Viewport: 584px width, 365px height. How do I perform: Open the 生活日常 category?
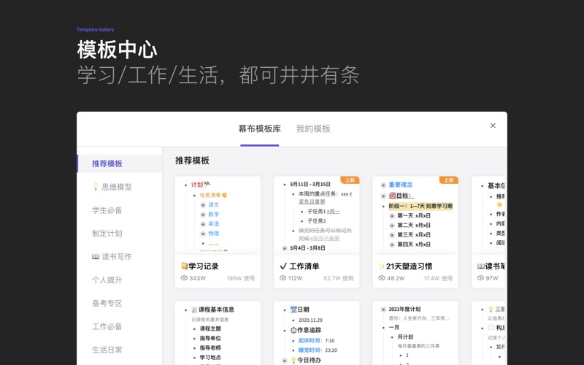pos(107,350)
